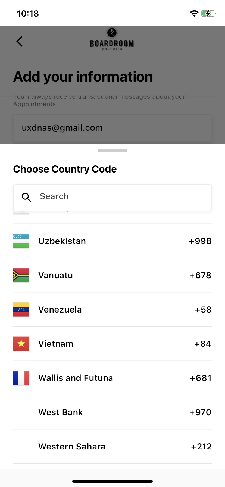Check the Wi-Fi status icon

(194, 13)
